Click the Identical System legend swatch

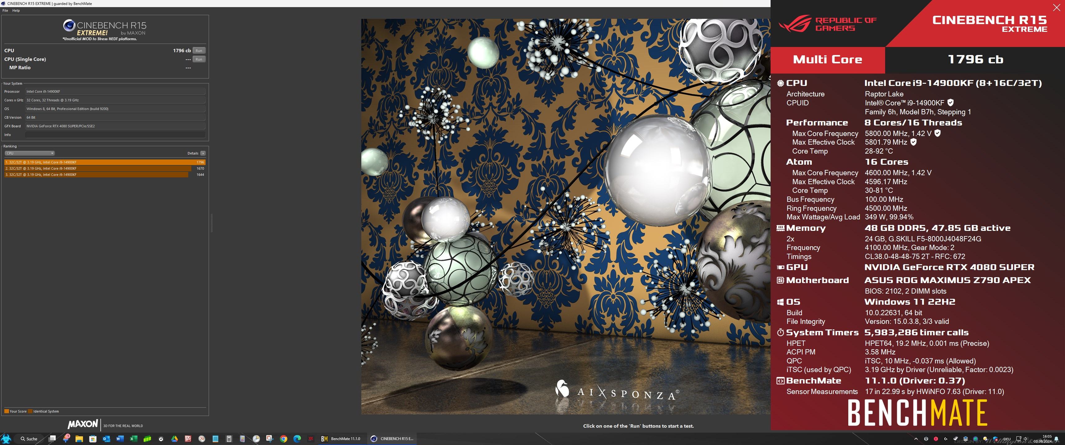pyautogui.click(x=30, y=411)
